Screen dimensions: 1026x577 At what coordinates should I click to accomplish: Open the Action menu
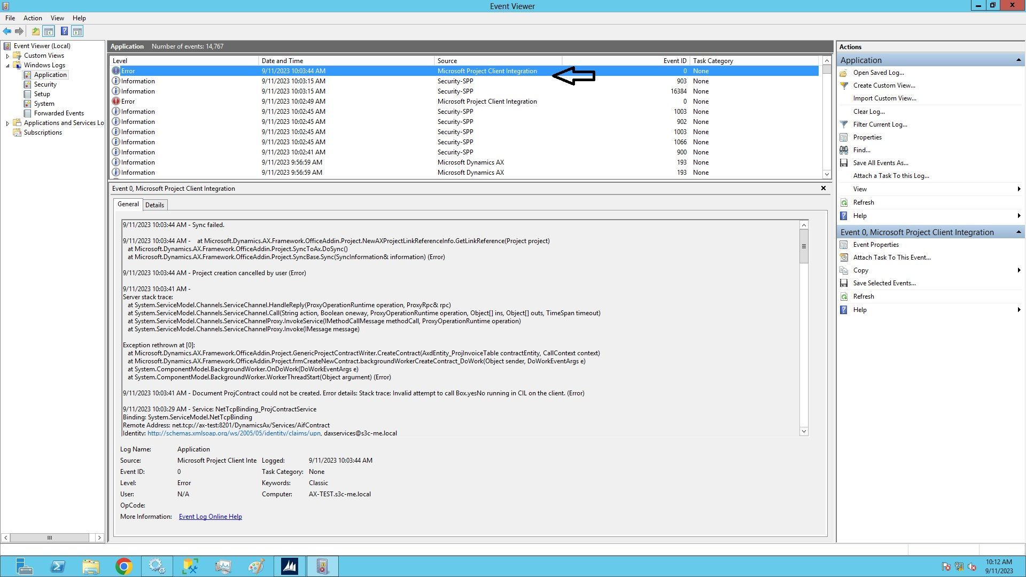(x=32, y=18)
